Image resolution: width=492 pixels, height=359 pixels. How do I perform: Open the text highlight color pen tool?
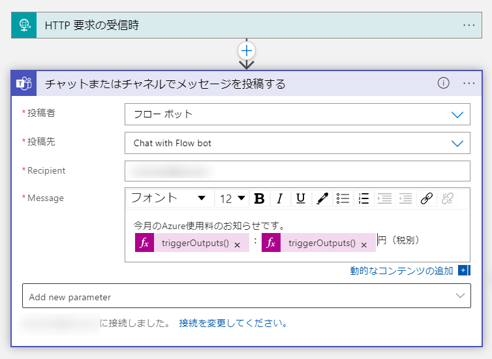coord(322,198)
